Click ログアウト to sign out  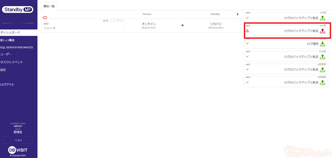(8, 85)
